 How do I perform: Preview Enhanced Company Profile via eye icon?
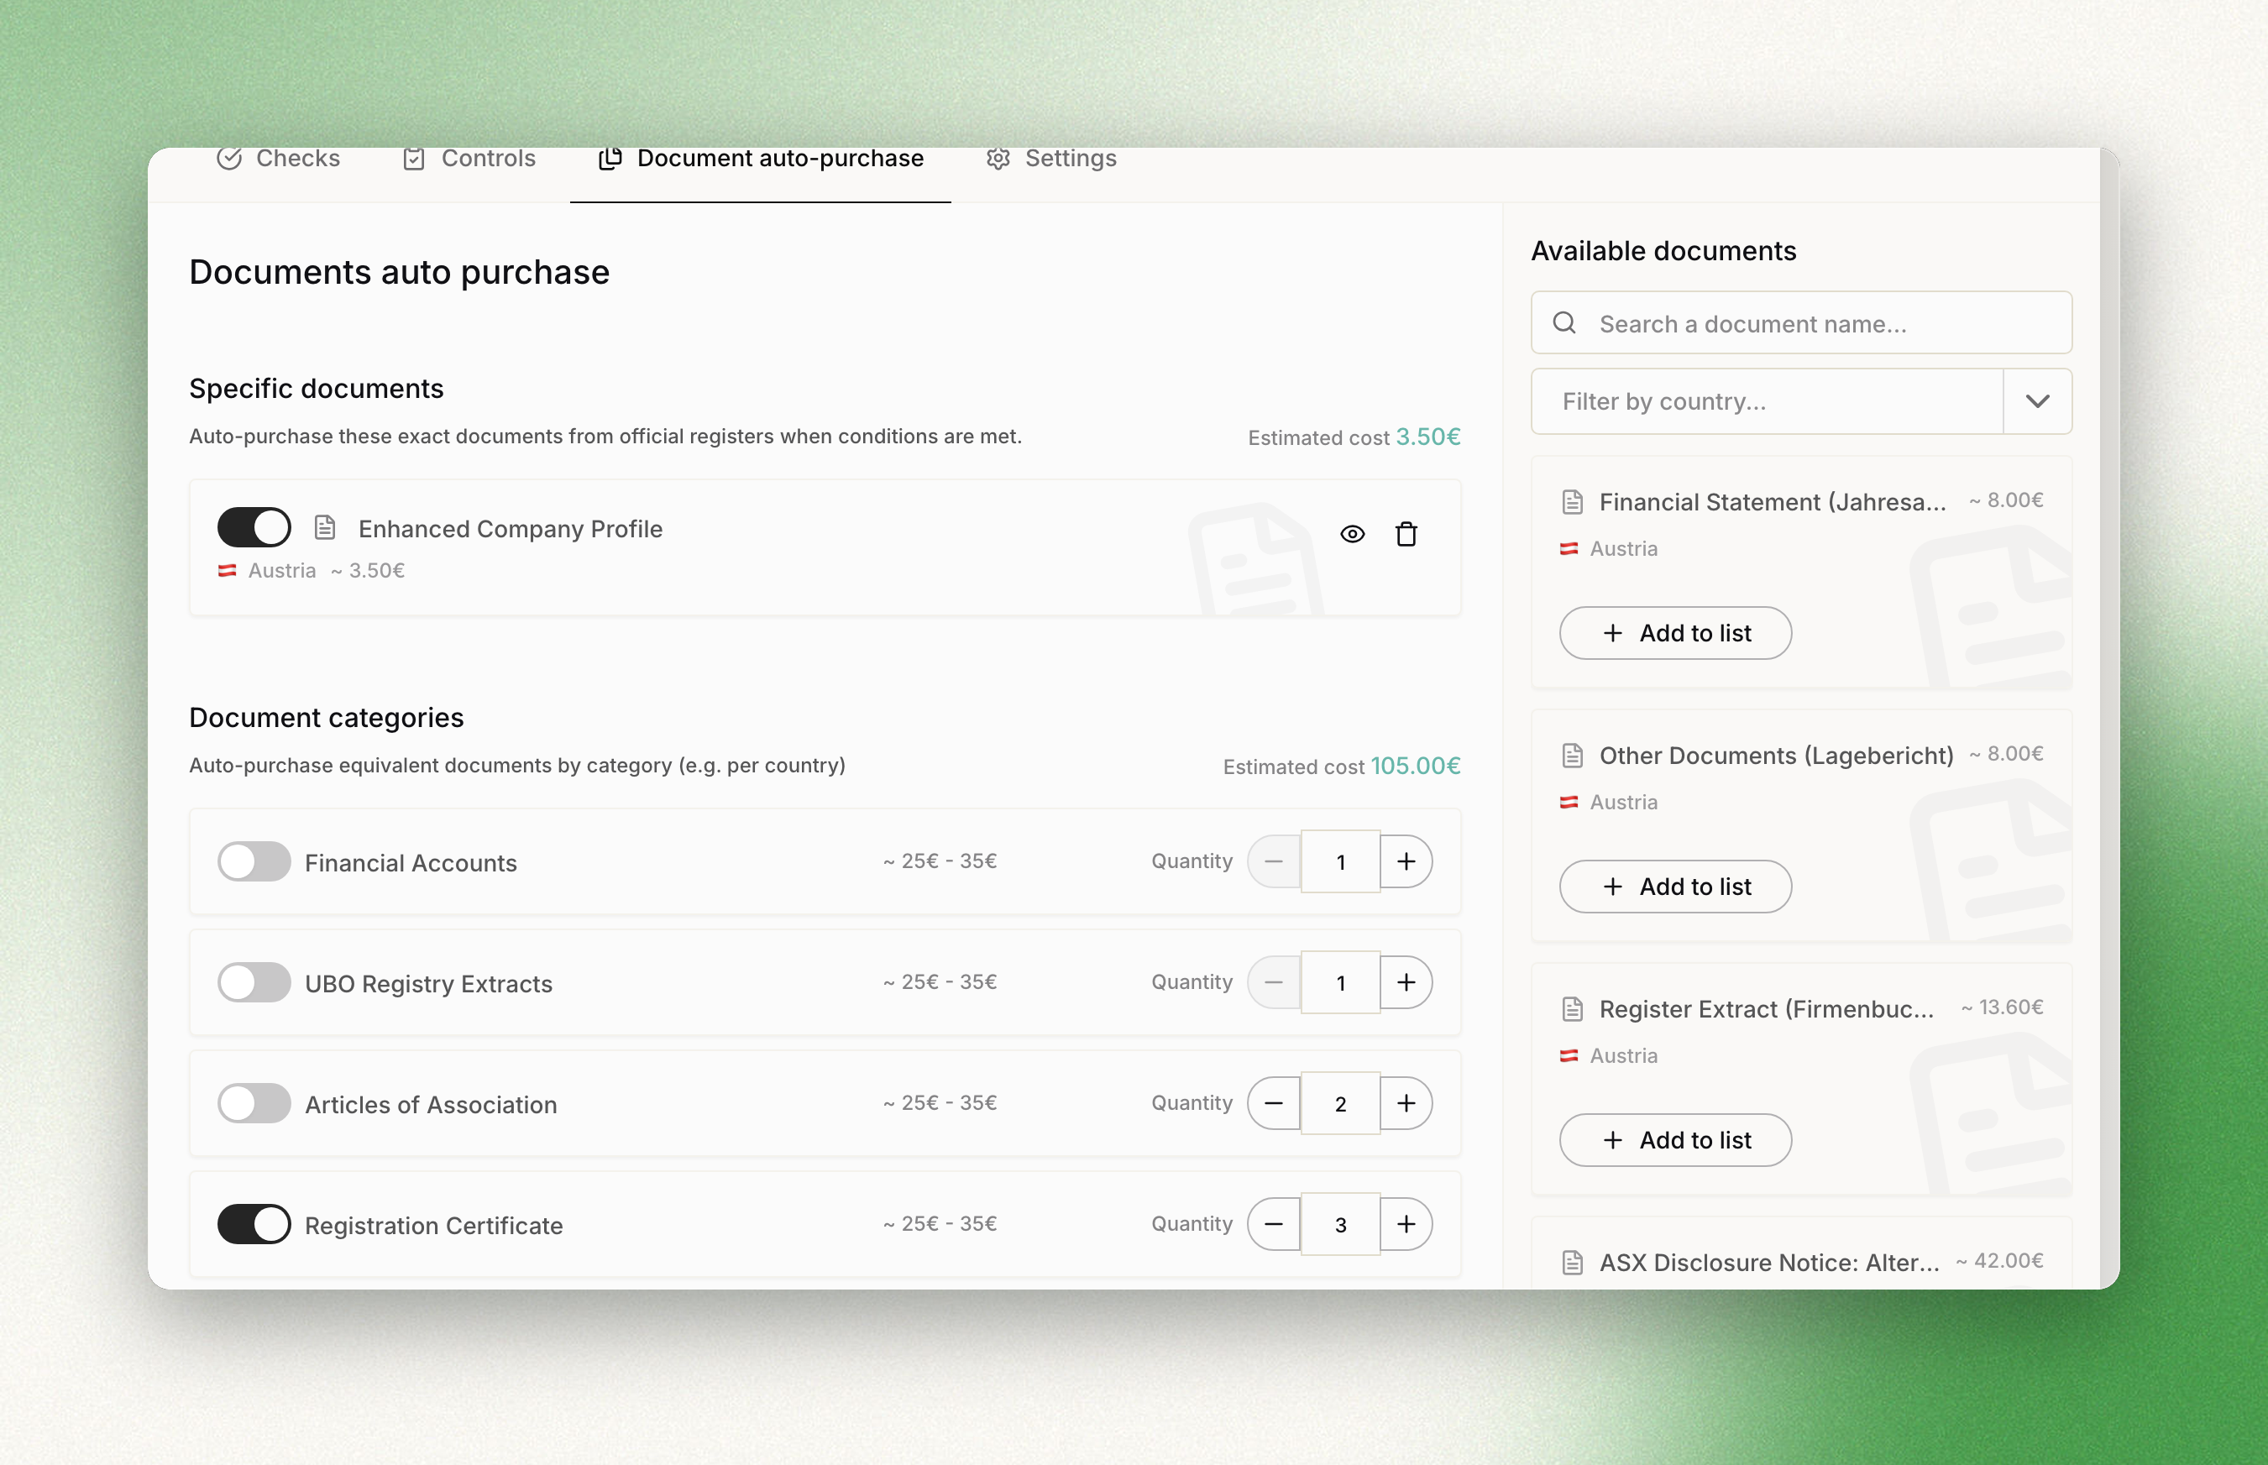1352,535
